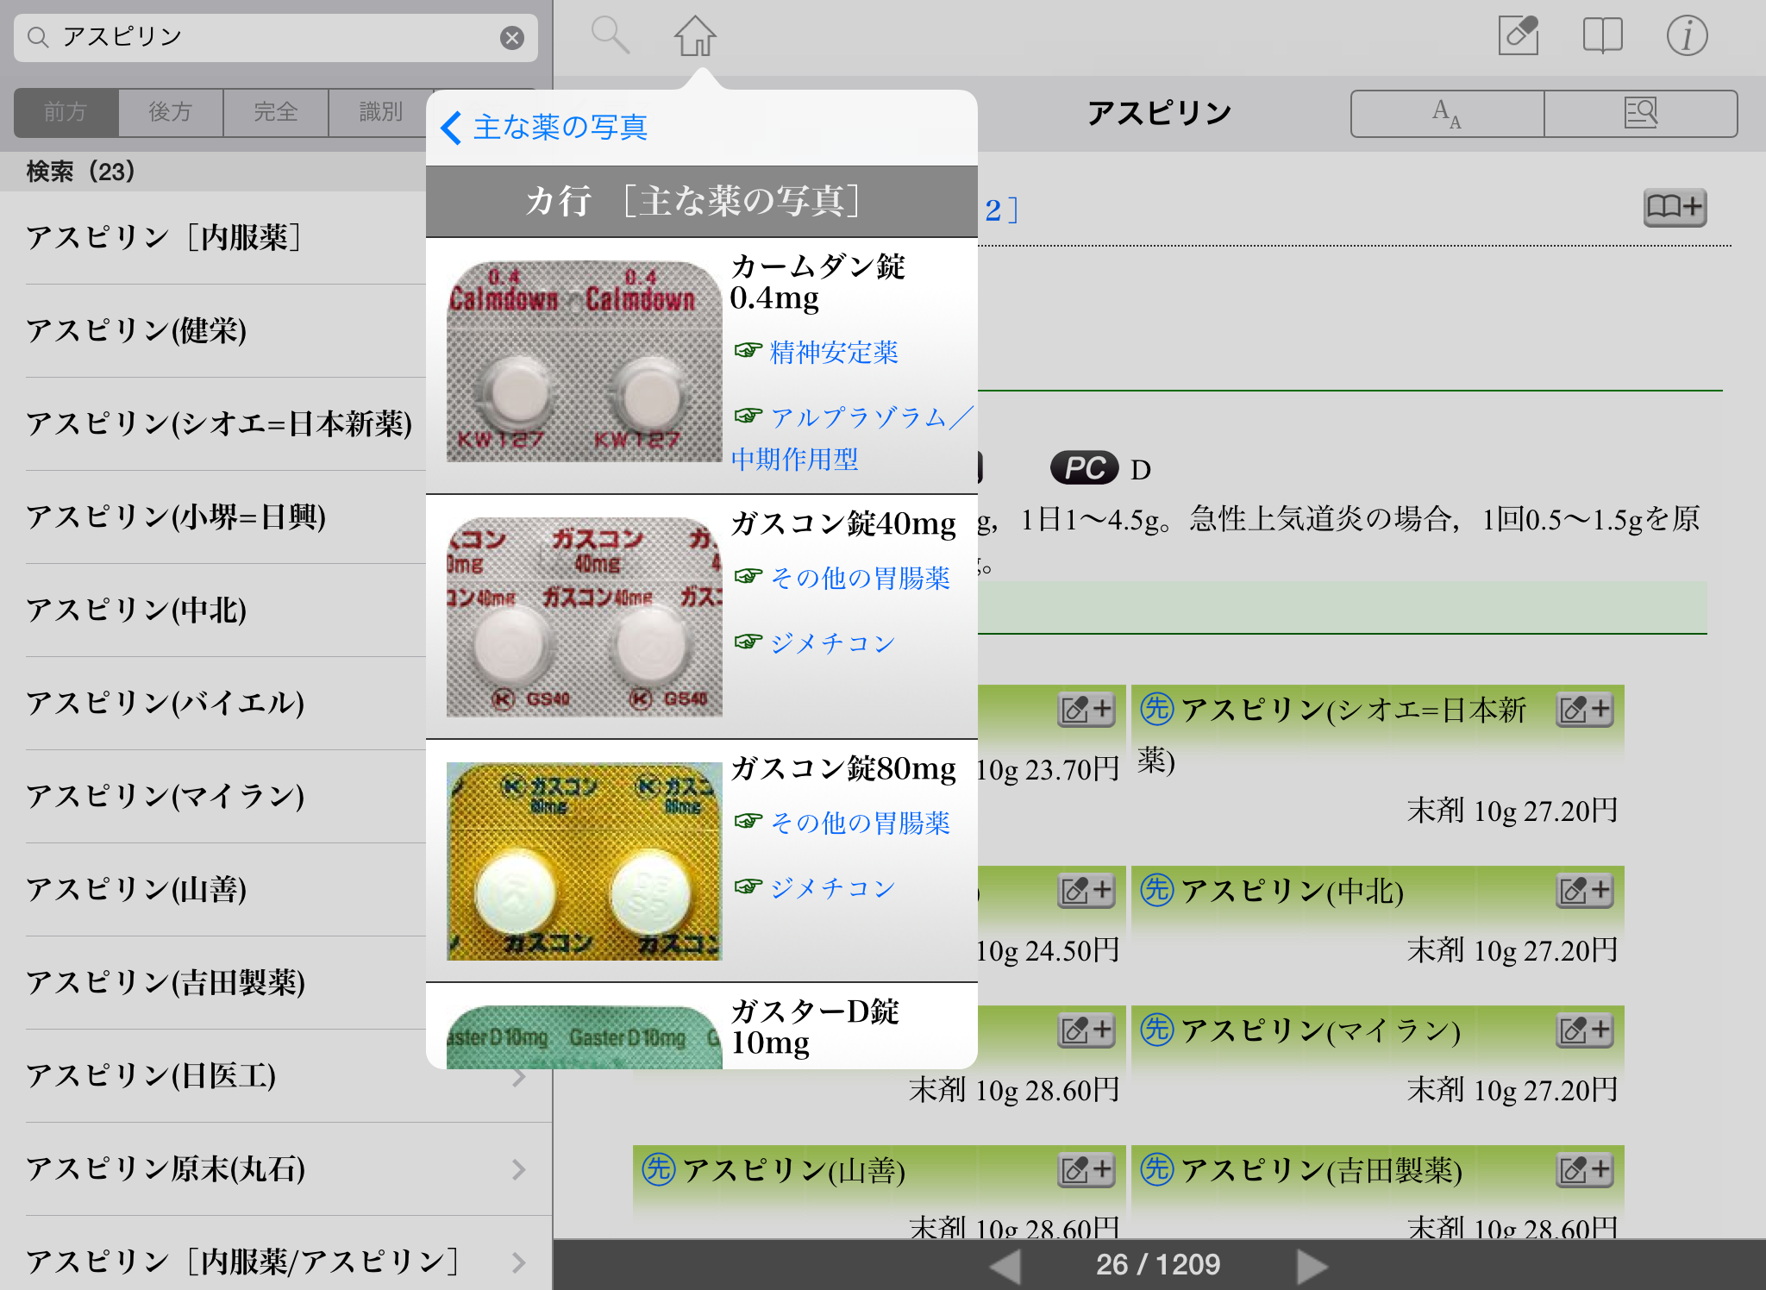1766x1290 pixels.
Task: Open the memo edit pencil icon
Action: [x=1518, y=36]
